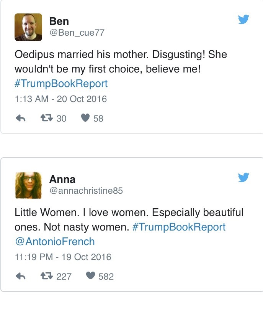Open Ben's profile picture
Screen dimensions: 263x313
[28, 27]
